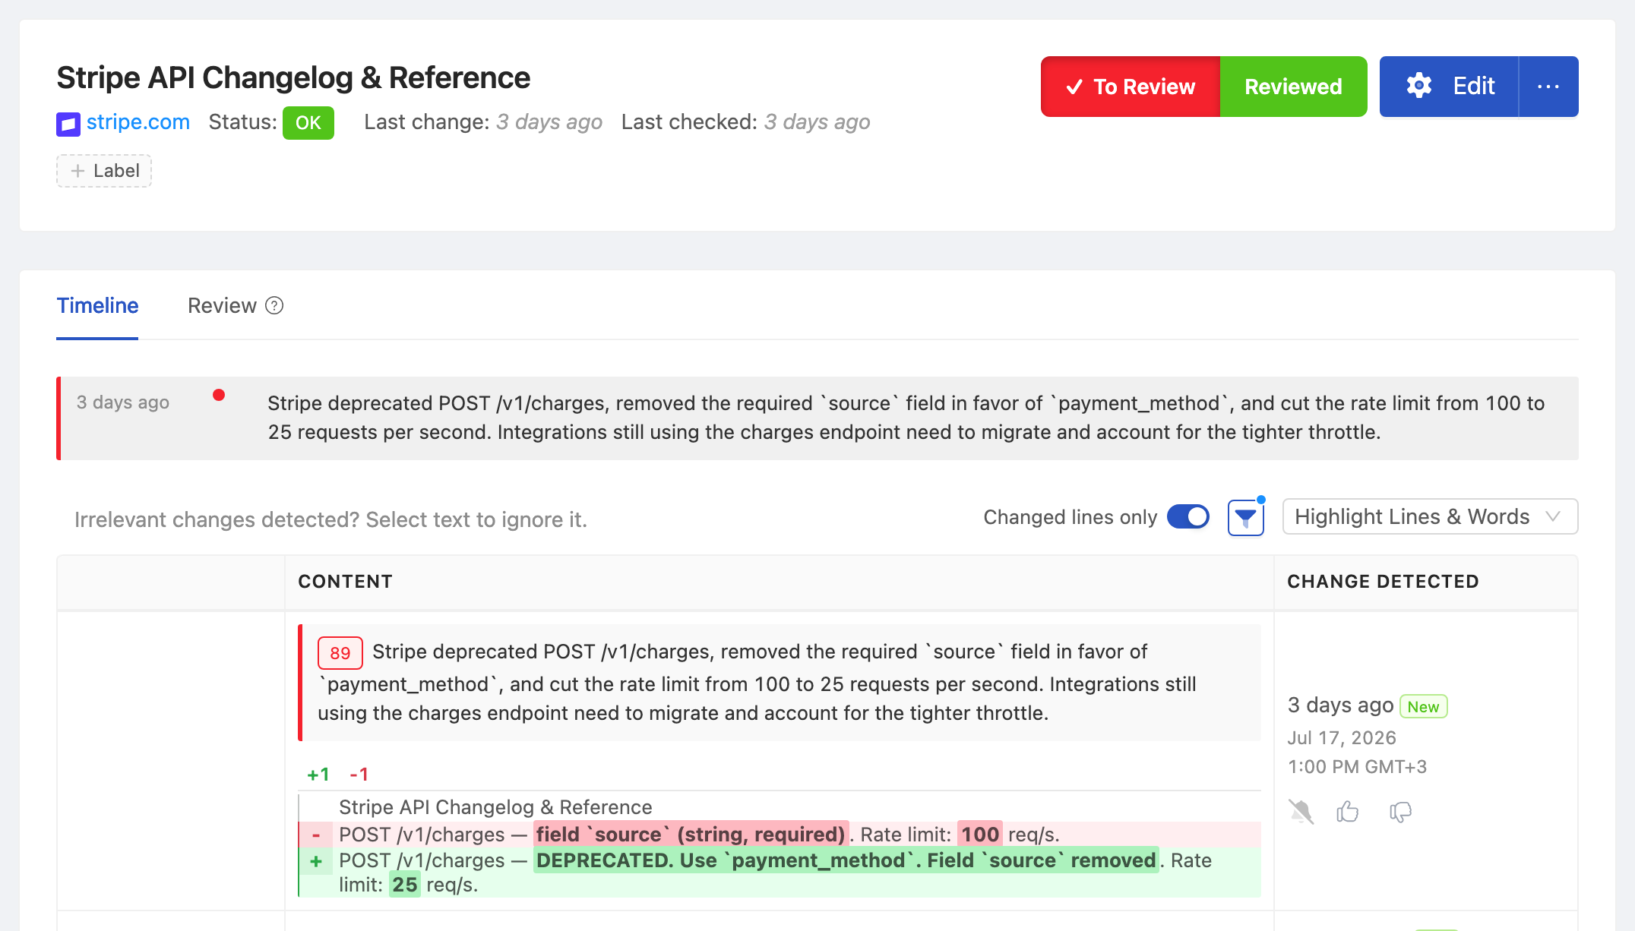
Task: Click the 89 importance score badge
Action: click(x=340, y=653)
